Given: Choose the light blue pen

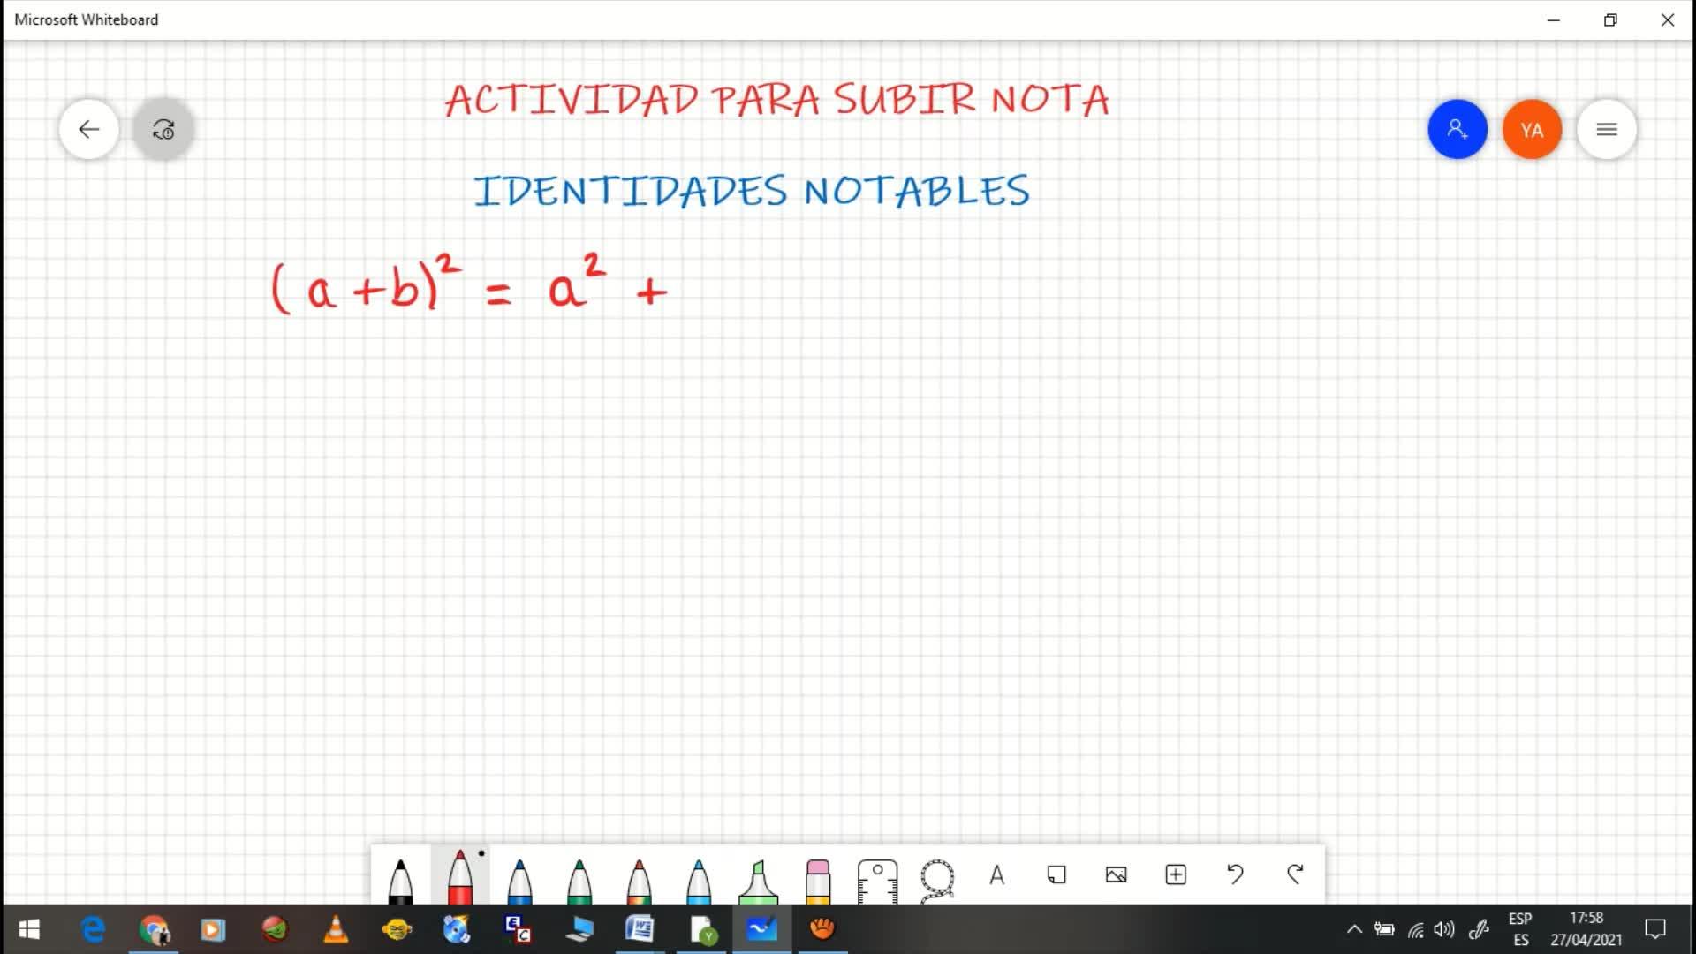Looking at the screenshot, I should 699,881.
